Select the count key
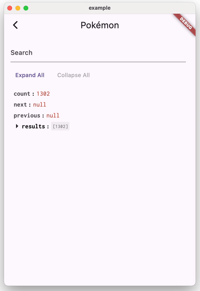The height and width of the screenshot is (291, 200). [22, 94]
